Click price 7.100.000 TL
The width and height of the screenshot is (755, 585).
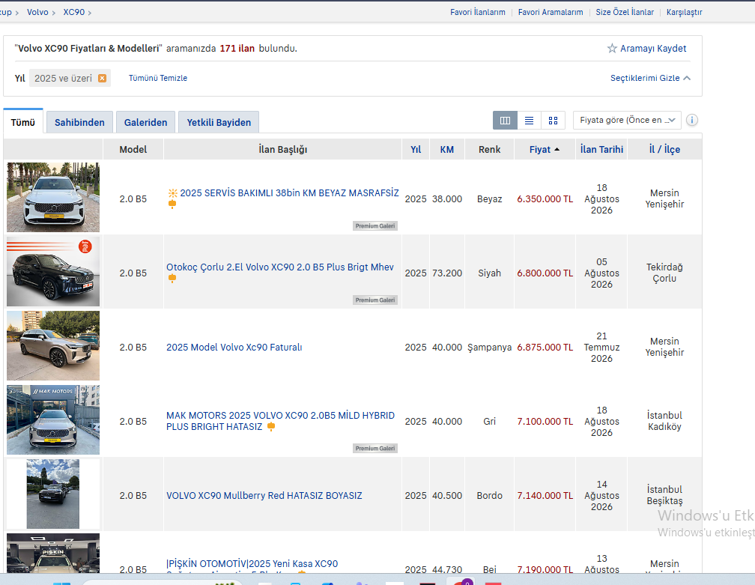[x=545, y=421]
